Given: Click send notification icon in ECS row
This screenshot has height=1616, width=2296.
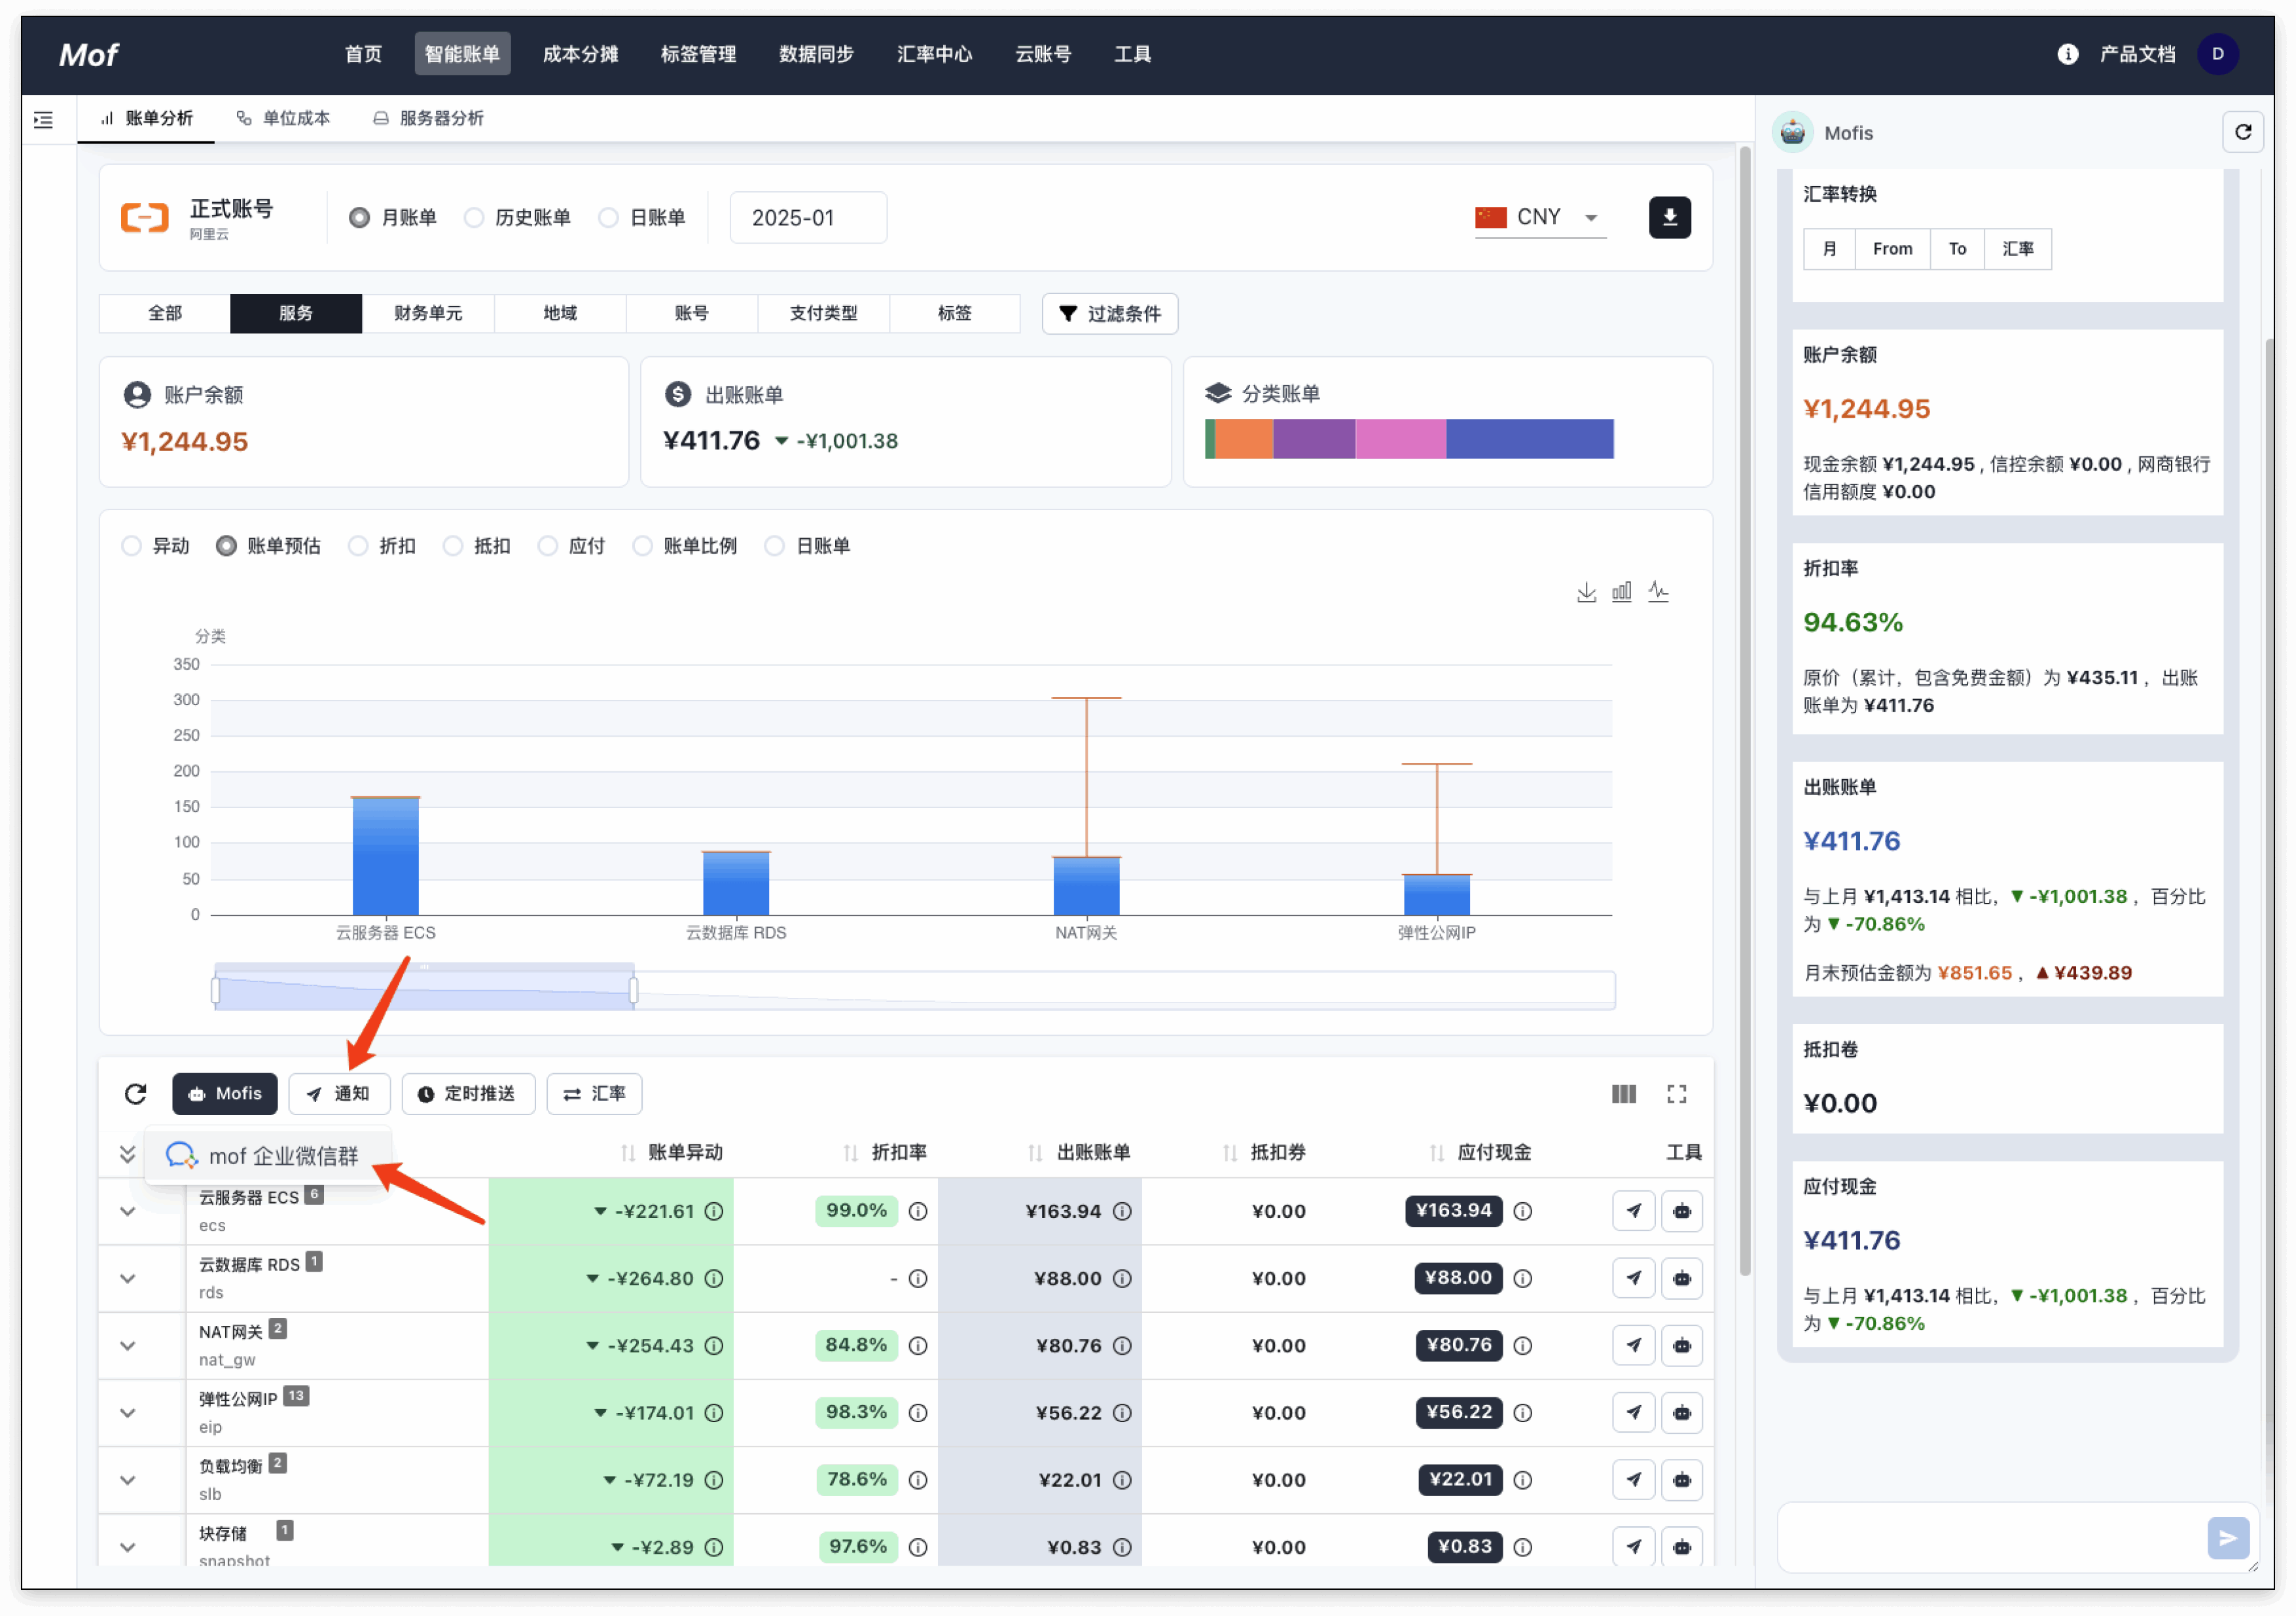Looking at the screenshot, I should pyautogui.click(x=1633, y=1211).
